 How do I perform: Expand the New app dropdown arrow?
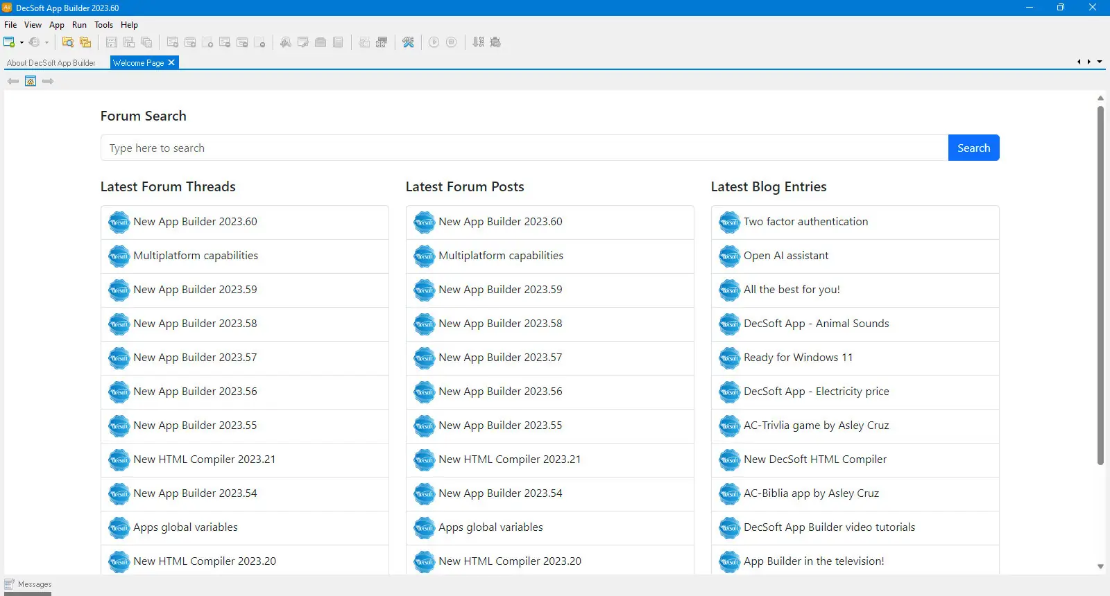tap(22, 42)
